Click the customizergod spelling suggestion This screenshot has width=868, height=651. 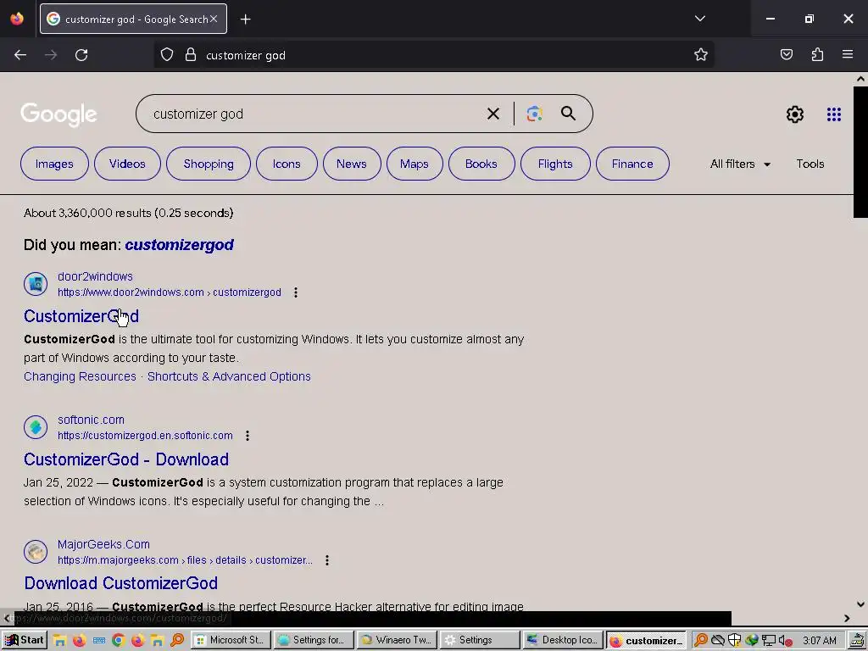coord(180,245)
